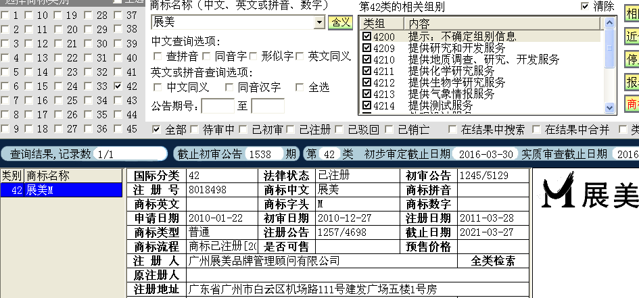The image size is (639, 298).
Task: Click expiry date 2021-03-27
Action: tap(487, 232)
